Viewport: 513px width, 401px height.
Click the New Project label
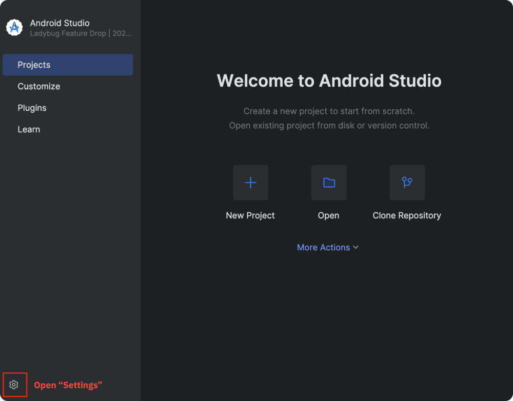(x=250, y=215)
